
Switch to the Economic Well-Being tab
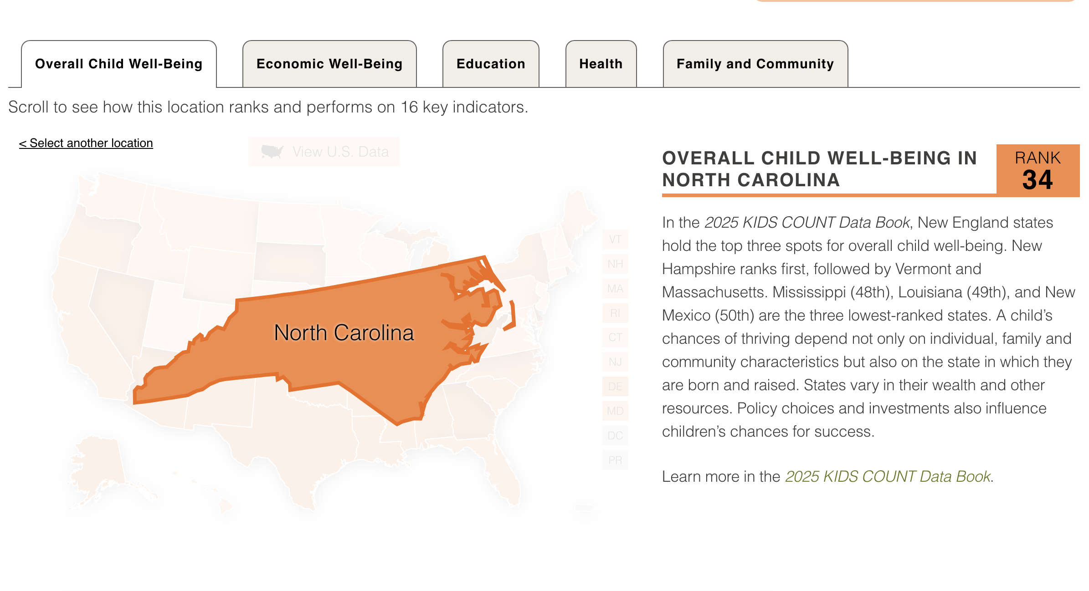pos(329,64)
